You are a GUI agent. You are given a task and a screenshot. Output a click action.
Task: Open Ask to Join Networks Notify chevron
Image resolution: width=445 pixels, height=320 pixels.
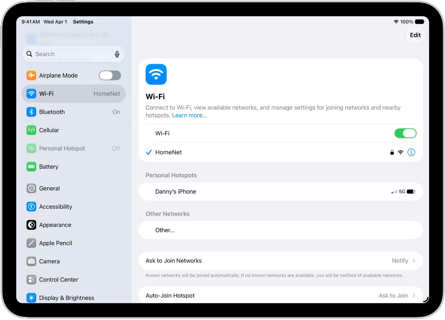coord(414,261)
